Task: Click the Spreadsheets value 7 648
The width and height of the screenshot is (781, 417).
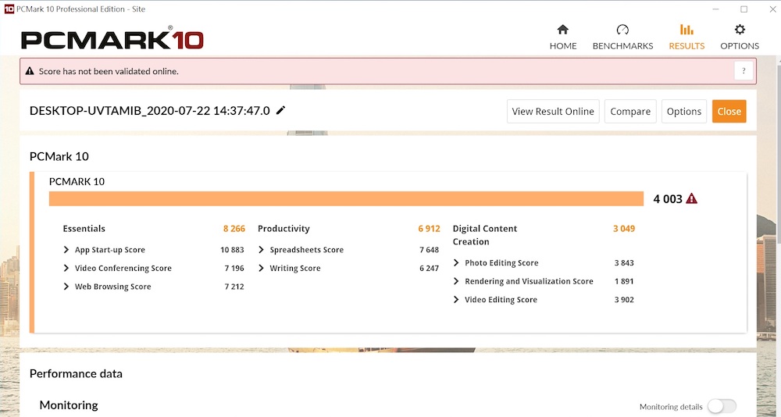Action: click(x=429, y=250)
